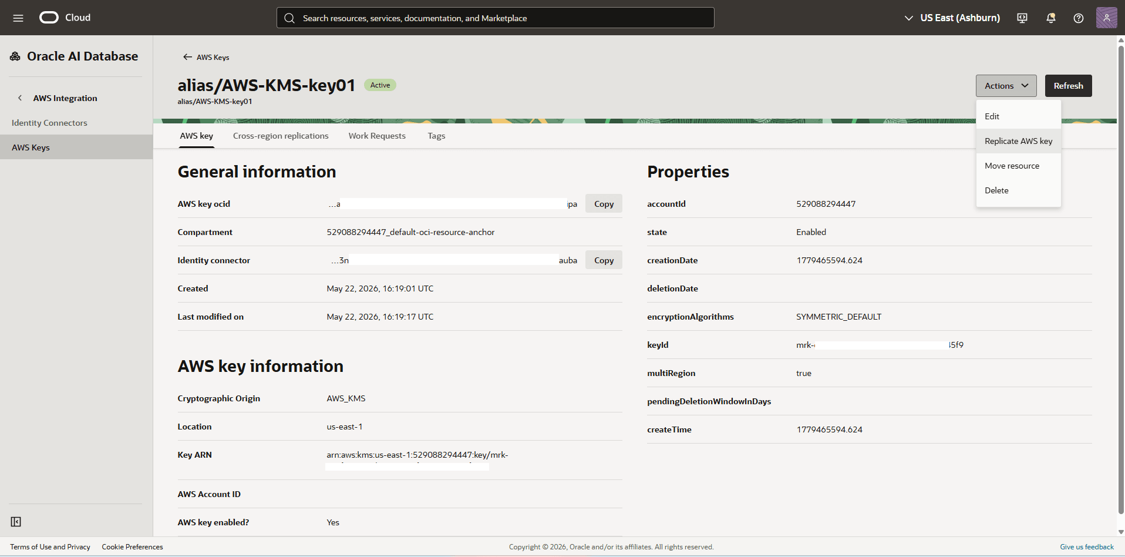1125x557 pixels.
Task: Click the us-east-1 location value
Action: [x=345, y=427]
